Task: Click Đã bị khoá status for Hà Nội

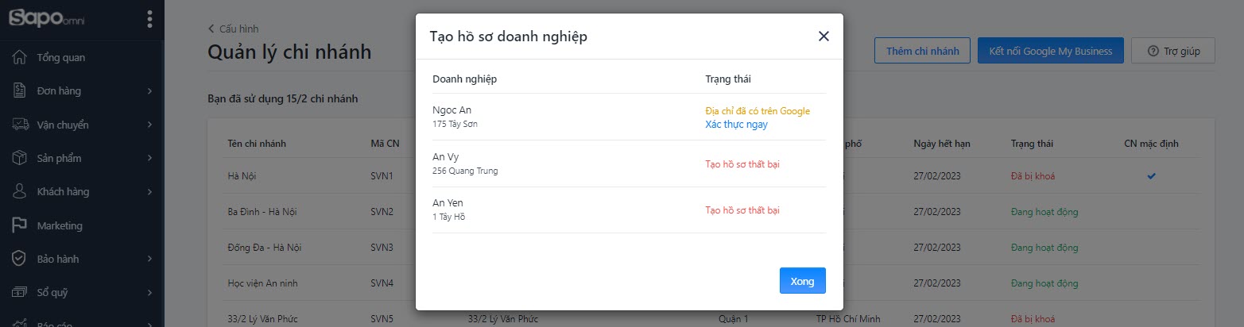Action: point(1033,175)
